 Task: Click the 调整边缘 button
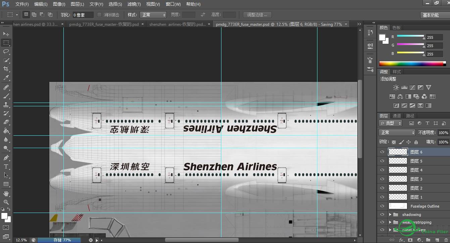[x=257, y=15]
